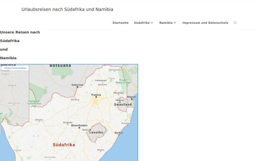
Task: Open the search magnifier icon
Action: [x=235, y=23]
